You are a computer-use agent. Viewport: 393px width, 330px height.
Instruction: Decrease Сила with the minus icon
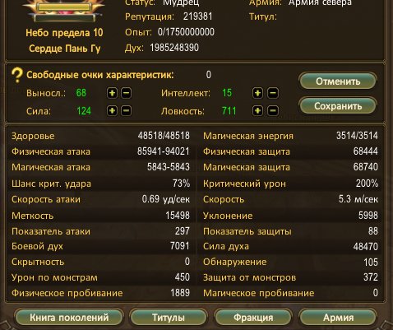(x=126, y=111)
